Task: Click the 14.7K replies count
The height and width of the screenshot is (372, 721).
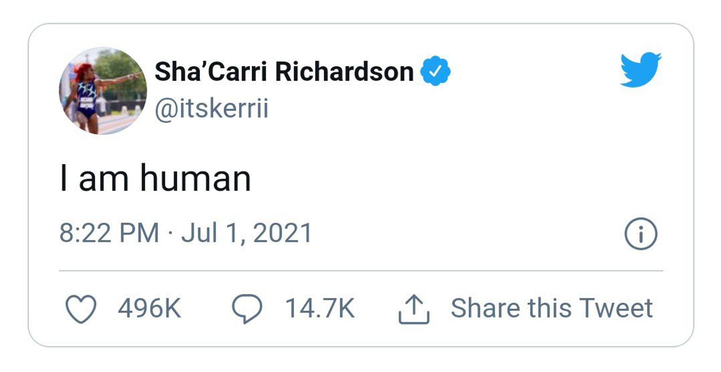Action: 320,308
